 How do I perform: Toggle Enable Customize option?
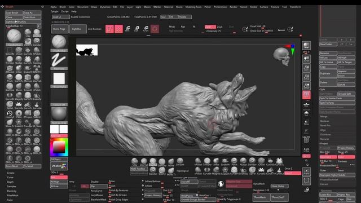[80, 17]
